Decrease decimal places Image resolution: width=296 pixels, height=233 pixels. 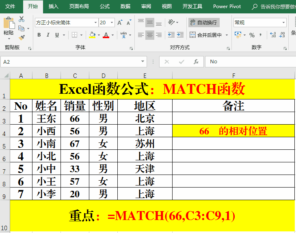click(282, 35)
